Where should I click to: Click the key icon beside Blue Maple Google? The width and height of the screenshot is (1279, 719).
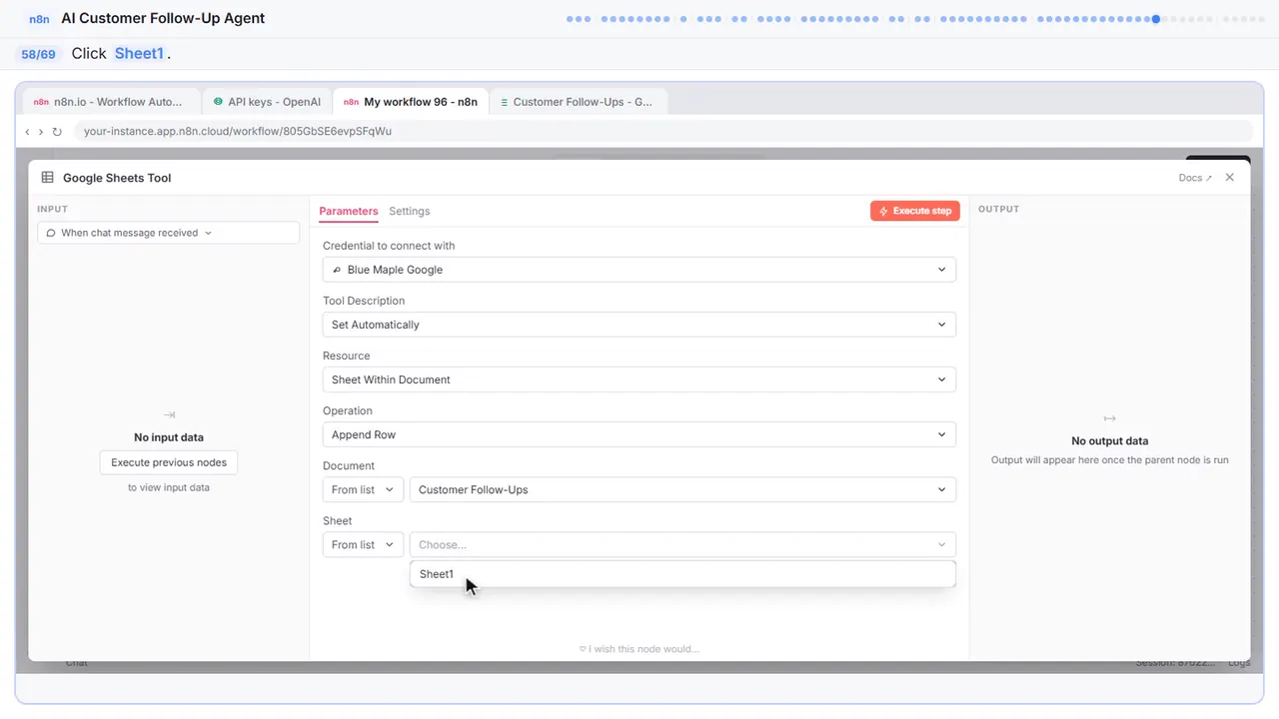tap(337, 270)
